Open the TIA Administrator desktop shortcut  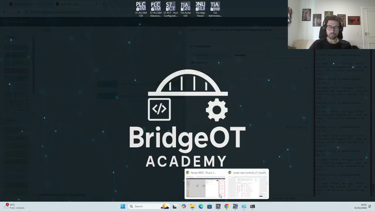215,9
